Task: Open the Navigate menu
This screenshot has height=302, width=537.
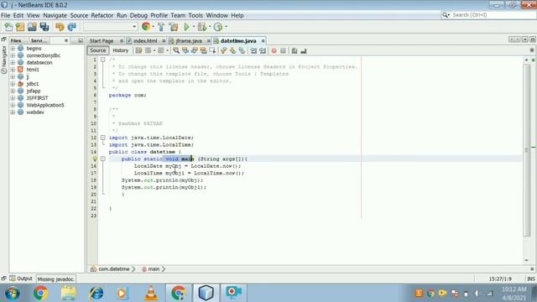Action: coord(55,15)
